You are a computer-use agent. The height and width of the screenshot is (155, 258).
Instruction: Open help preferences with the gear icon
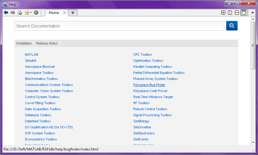pos(36,12)
